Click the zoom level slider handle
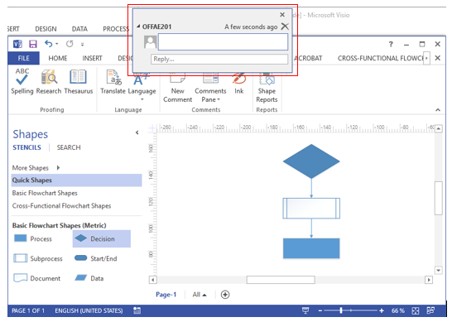452x322 pixels. [x=341, y=310]
